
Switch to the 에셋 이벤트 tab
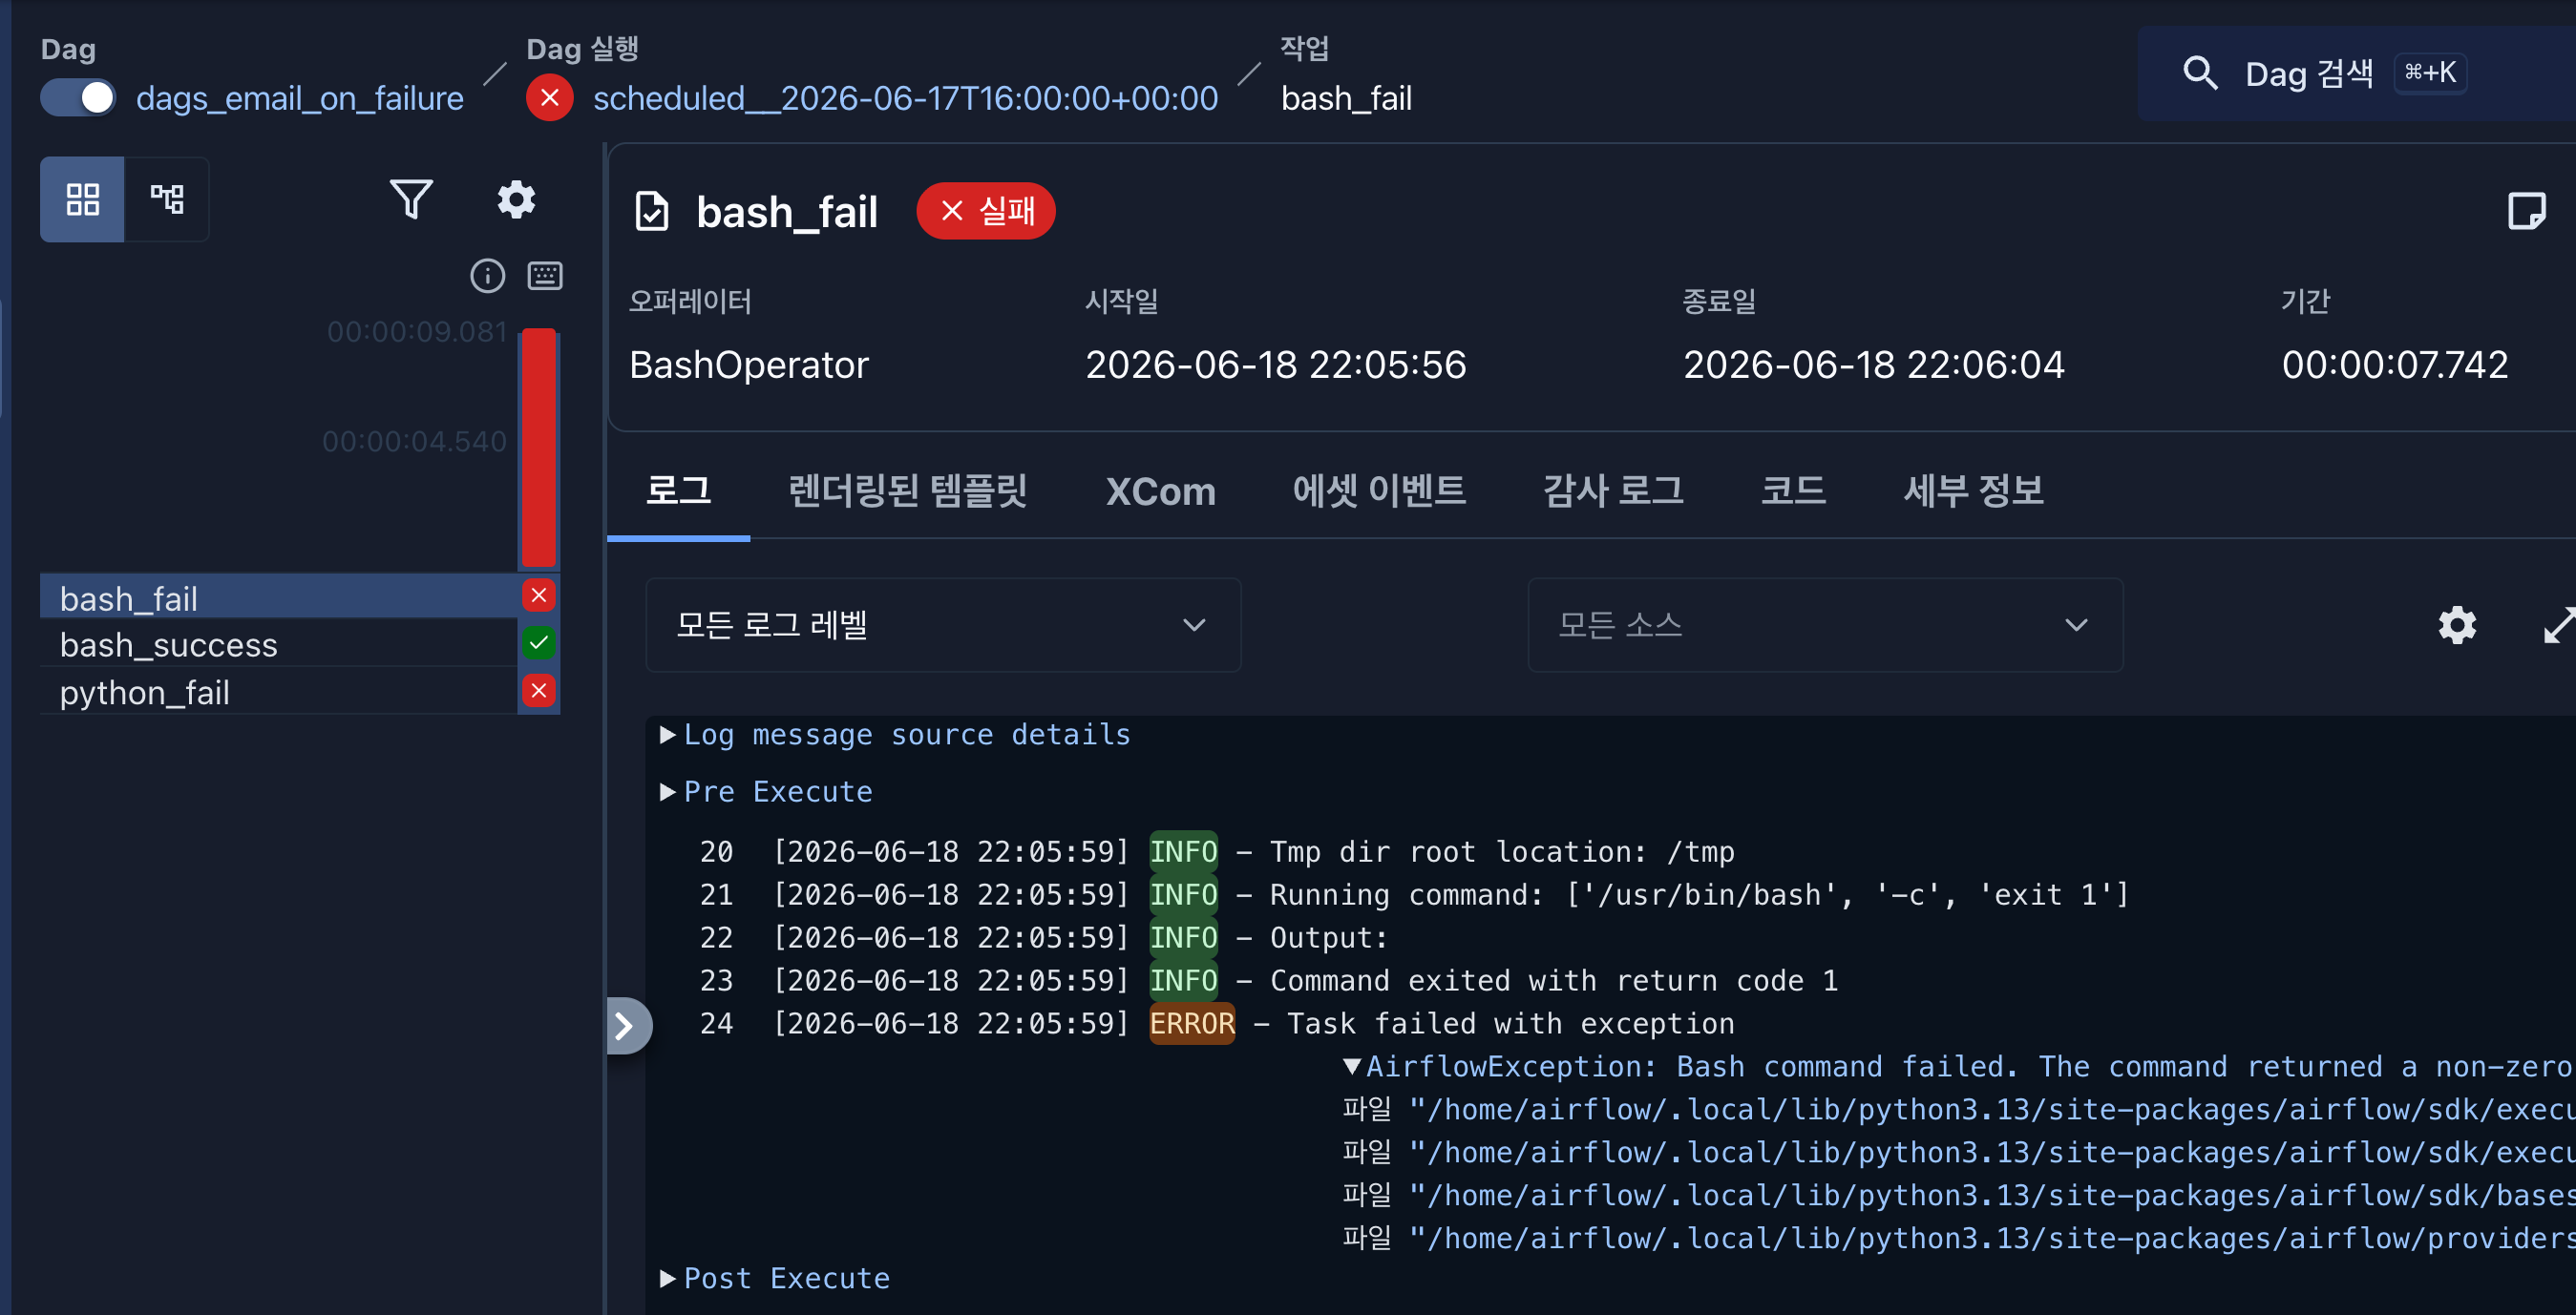[1379, 491]
